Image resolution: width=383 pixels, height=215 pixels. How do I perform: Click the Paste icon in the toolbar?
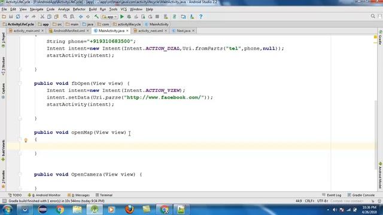coord(56,17)
